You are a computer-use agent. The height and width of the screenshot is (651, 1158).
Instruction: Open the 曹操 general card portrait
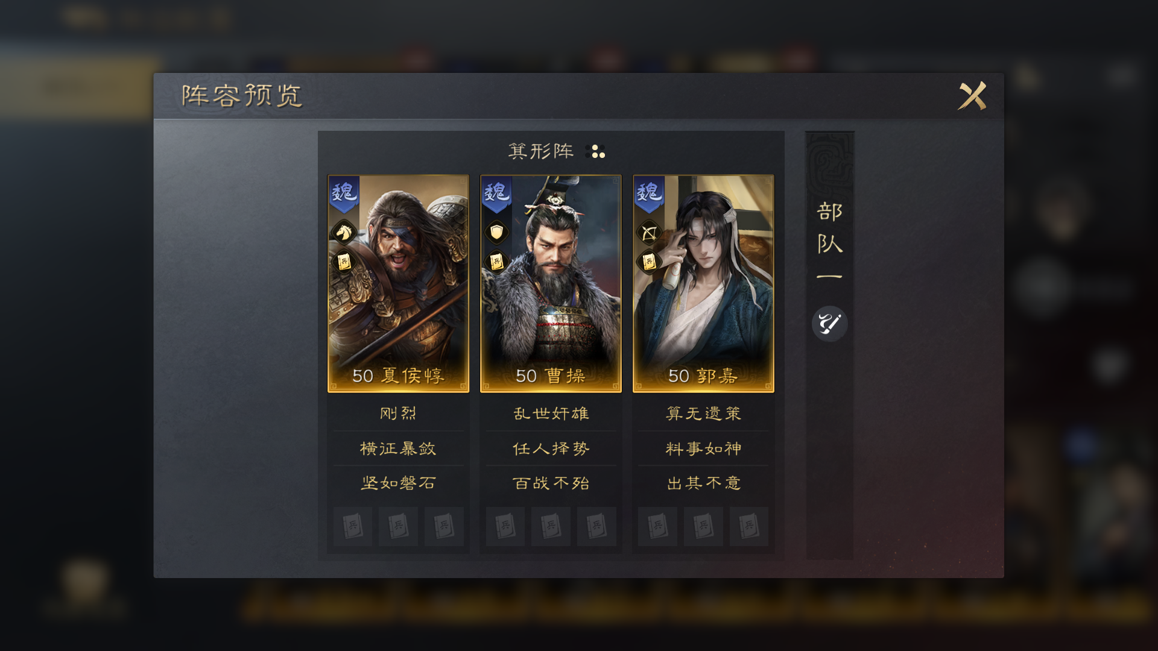click(551, 284)
